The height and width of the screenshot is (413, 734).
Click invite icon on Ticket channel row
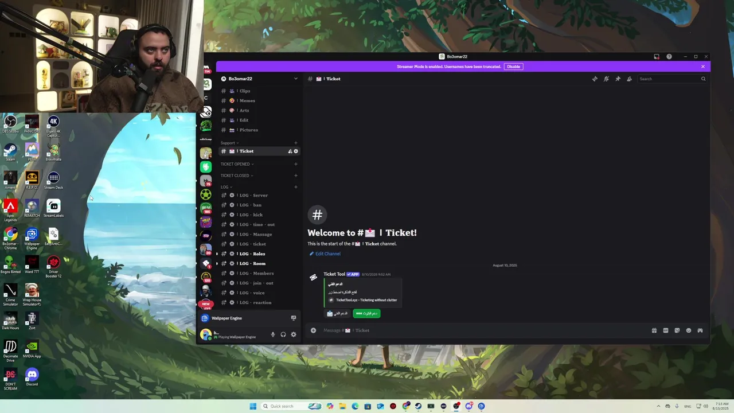pyautogui.click(x=290, y=151)
